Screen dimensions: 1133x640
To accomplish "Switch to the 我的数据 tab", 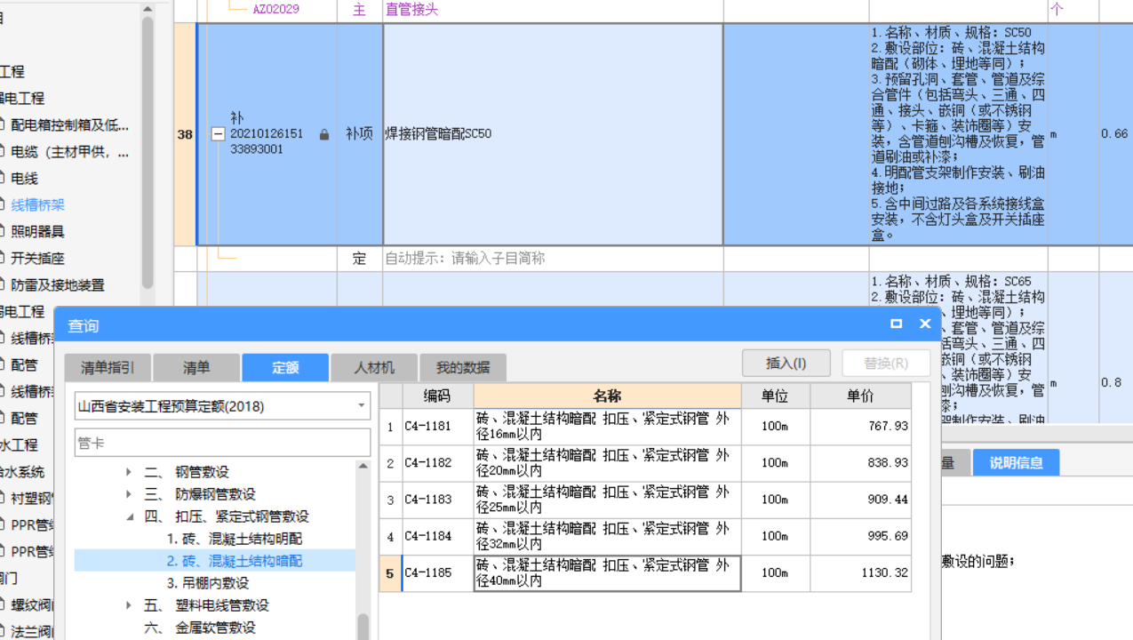I will coord(463,367).
